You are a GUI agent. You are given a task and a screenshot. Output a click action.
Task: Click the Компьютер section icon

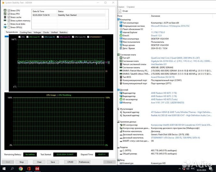[x=118, y=19]
